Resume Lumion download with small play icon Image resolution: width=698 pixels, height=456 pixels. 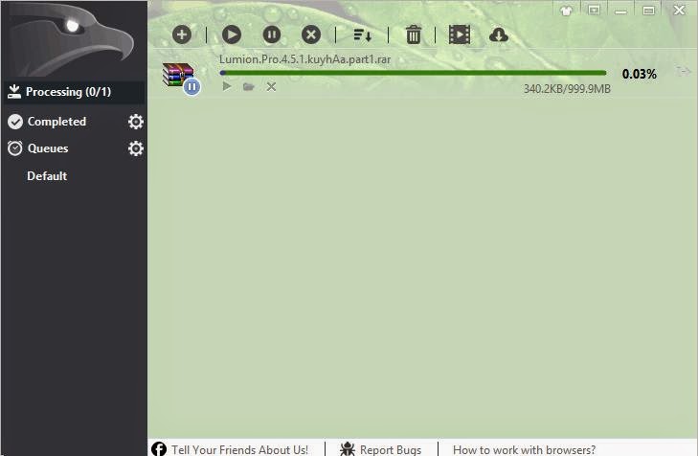tap(227, 86)
